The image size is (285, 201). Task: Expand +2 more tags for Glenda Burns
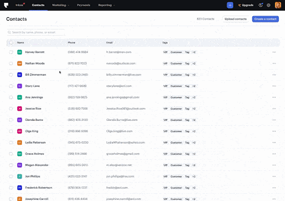[194, 120]
